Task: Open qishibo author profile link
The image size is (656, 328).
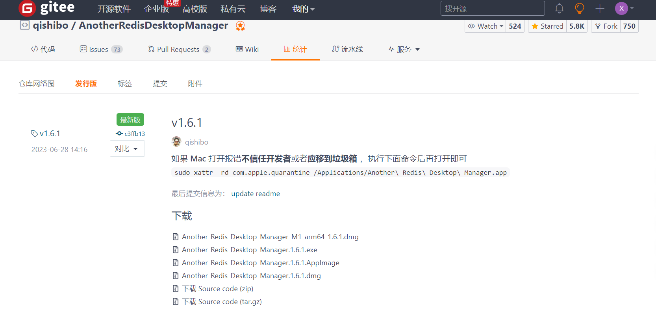Action: coord(196,142)
